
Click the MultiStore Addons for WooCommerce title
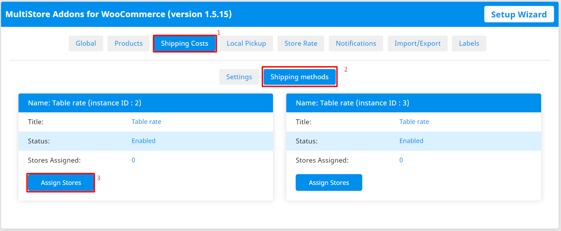click(x=119, y=14)
